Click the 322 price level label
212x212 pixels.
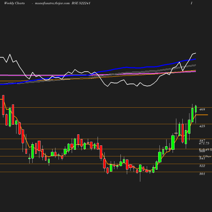tap(202, 166)
